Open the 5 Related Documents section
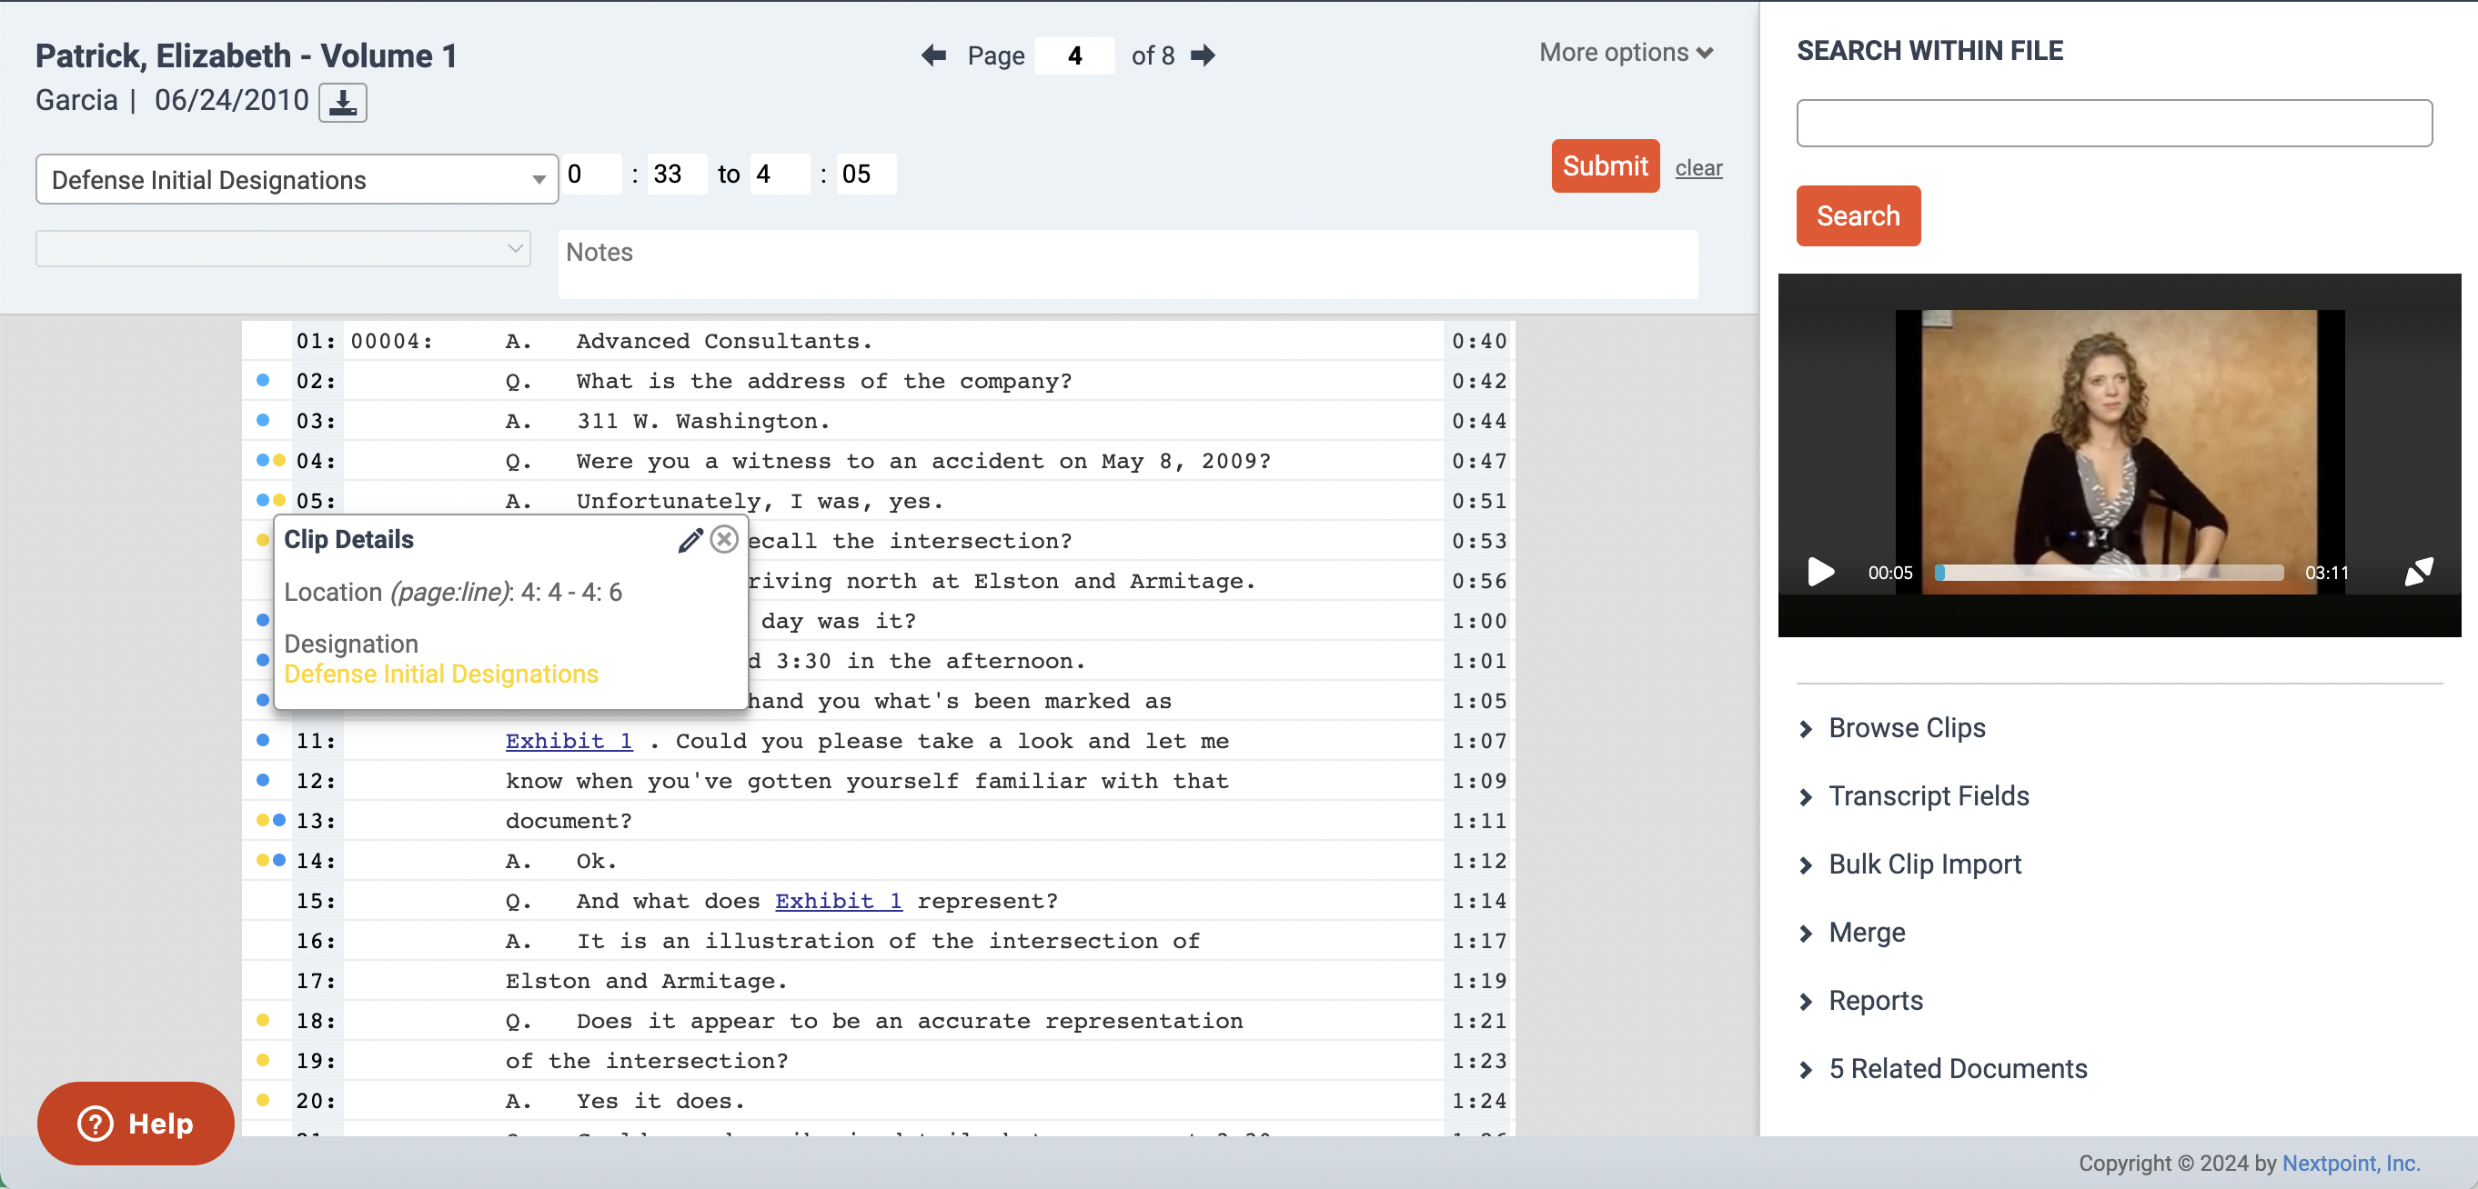 (1958, 1068)
